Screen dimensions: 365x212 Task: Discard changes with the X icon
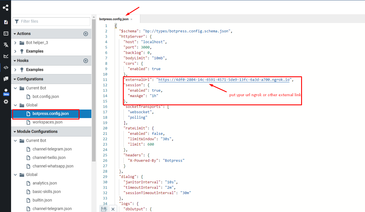tap(113, 209)
